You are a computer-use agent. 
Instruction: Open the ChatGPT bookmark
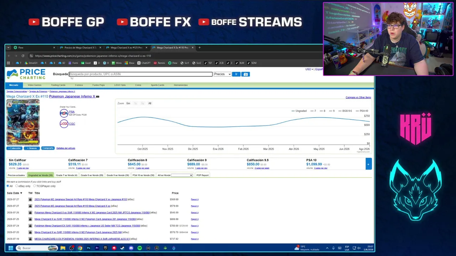click(x=144, y=63)
